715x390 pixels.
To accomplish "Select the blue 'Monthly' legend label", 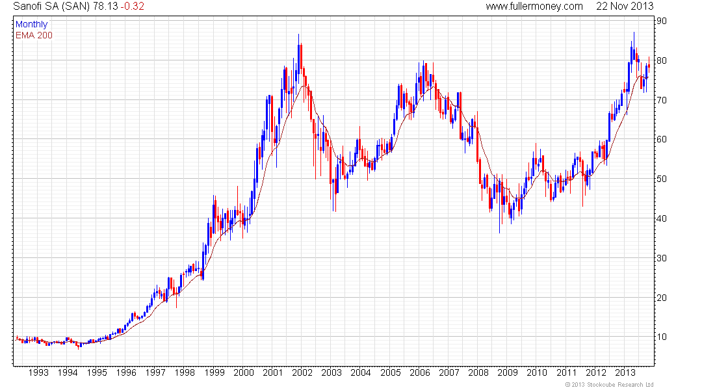I will (31, 24).
